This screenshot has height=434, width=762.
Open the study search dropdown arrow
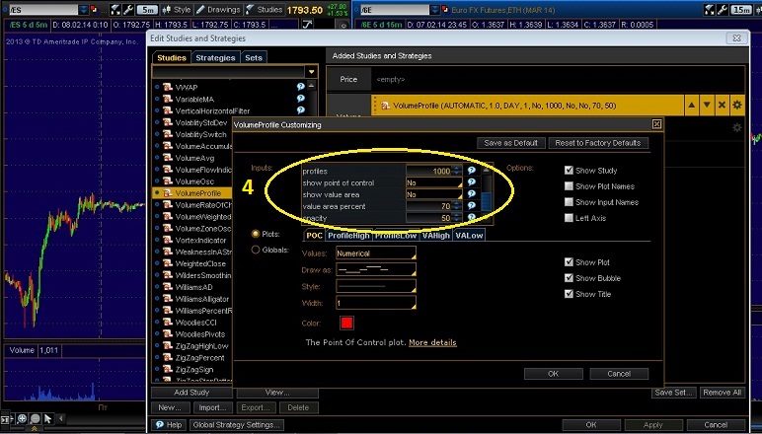(312, 72)
